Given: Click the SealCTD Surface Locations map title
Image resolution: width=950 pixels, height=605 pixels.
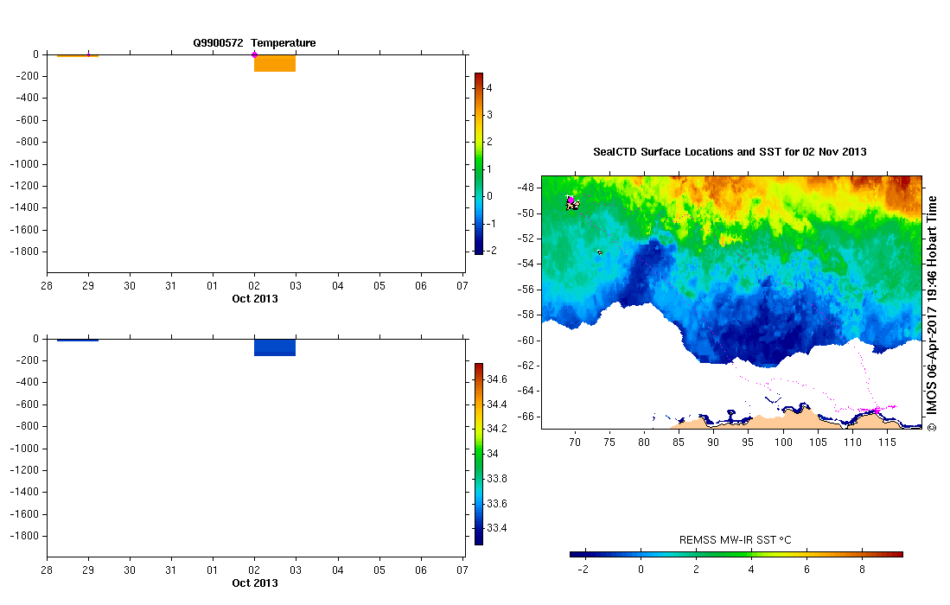Looking at the screenshot, I should [x=730, y=152].
